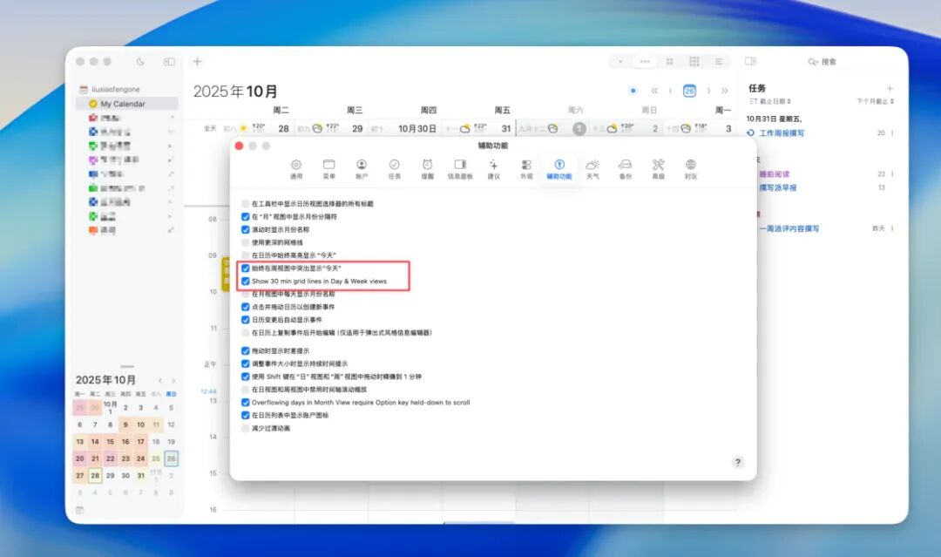This screenshot has width=941, height=557.
Task: Click the 天气 weather icon in preferences
Action: [x=592, y=165]
